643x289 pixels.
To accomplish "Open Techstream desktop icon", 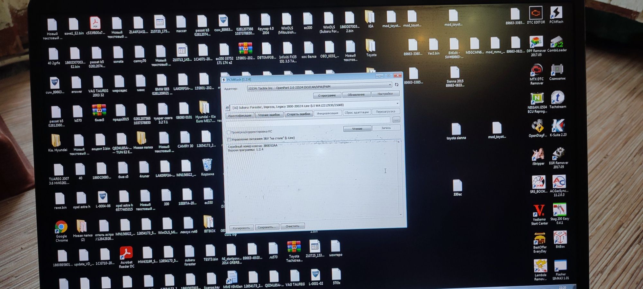I will click(x=558, y=100).
